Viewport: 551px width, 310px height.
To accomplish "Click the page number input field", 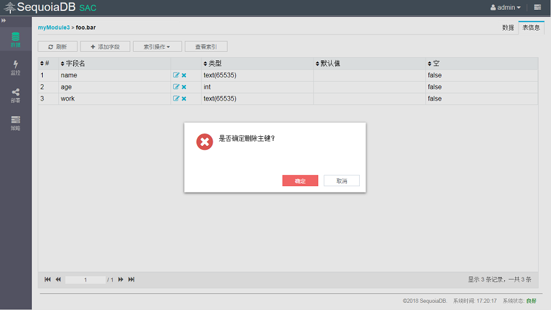I will [x=86, y=280].
